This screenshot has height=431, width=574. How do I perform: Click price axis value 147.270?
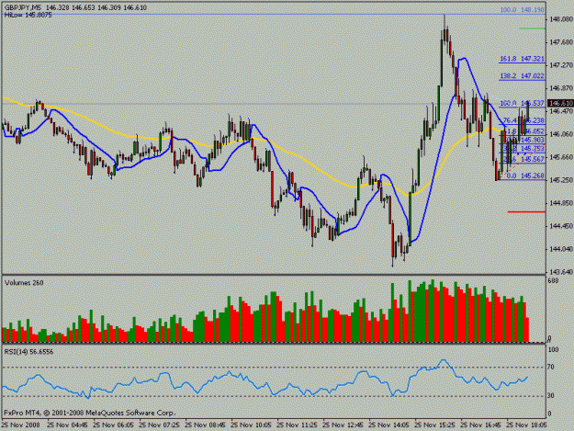(561, 65)
